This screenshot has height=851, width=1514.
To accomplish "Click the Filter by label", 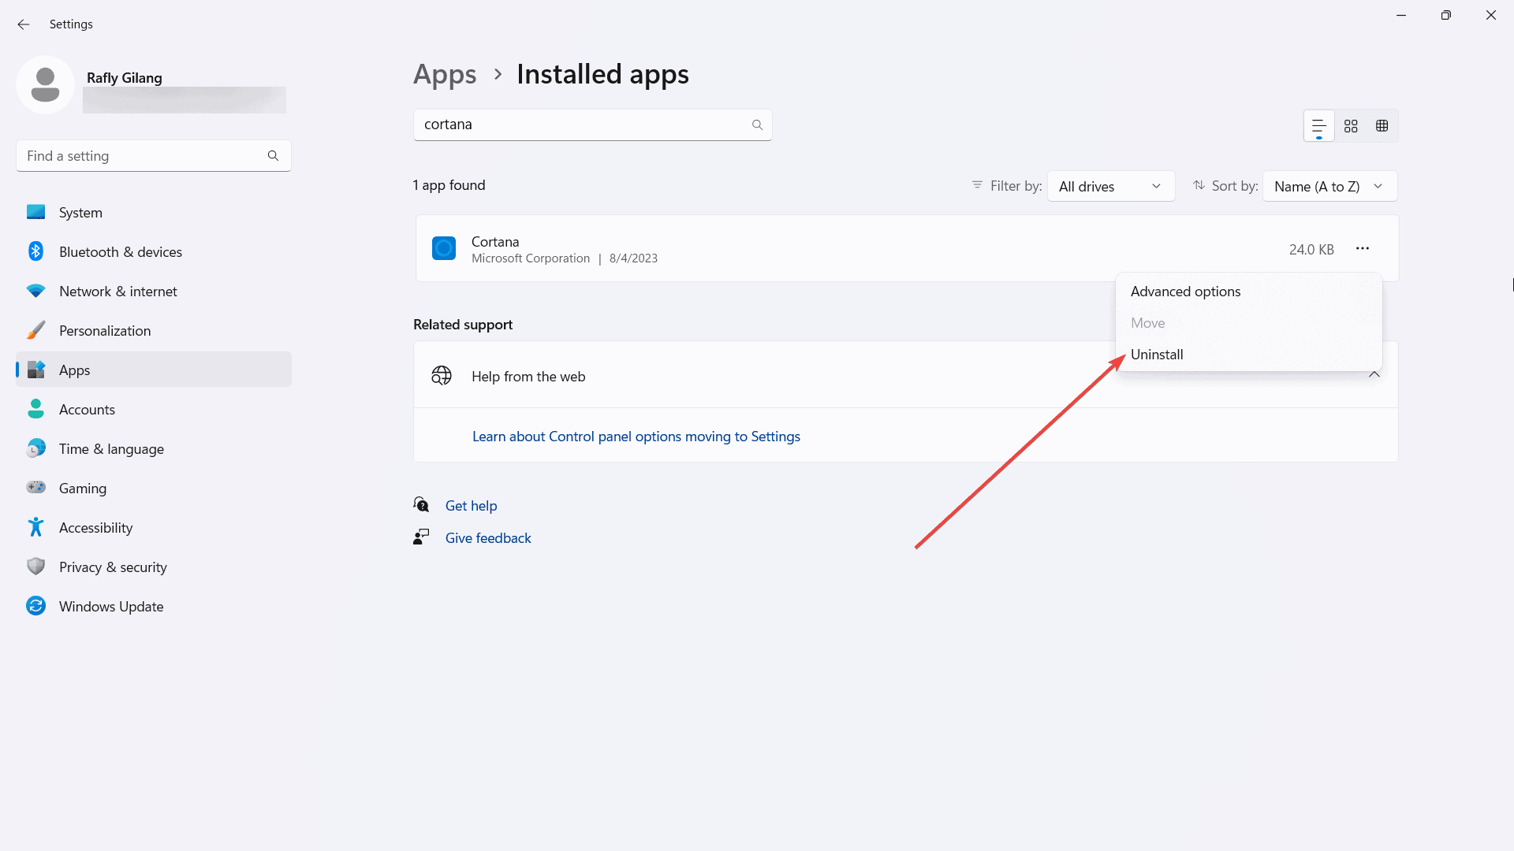I will (1016, 186).
